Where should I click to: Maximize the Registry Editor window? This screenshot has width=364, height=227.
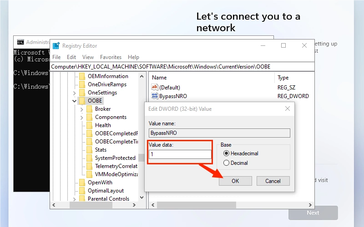[x=283, y=46]
